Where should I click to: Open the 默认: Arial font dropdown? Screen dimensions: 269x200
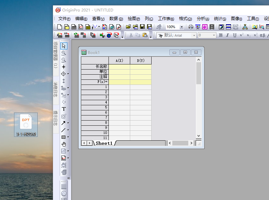[x=193, y=35]
